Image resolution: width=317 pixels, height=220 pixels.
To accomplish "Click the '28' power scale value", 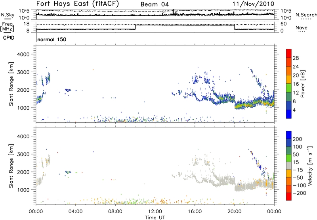I will pyautogui.click(x=296, y=58).
